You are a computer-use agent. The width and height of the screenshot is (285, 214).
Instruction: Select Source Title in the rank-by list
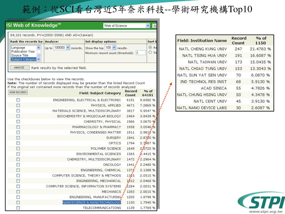pos(20,55)
